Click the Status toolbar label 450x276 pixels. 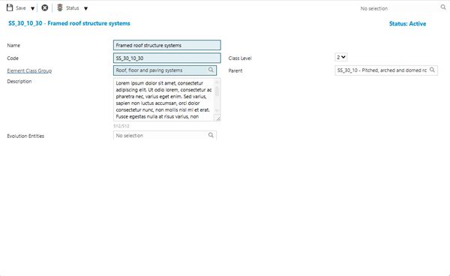(x=72, y=8)
